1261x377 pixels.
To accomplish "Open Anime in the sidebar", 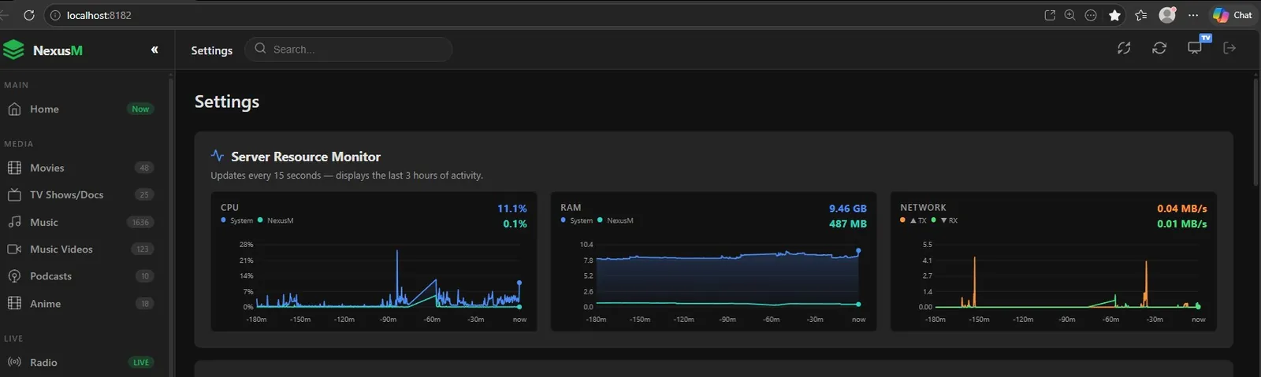I will click(x=79, y=303).
